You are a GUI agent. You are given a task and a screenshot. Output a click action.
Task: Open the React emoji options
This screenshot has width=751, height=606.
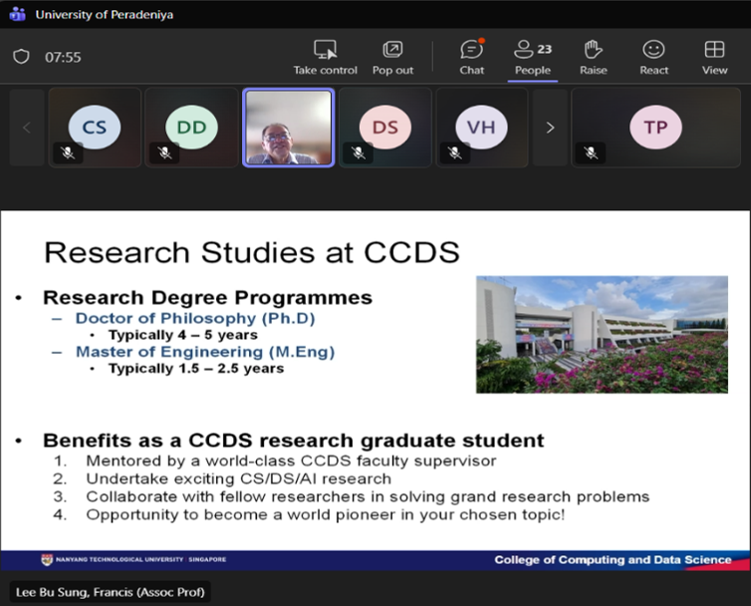pos(653,50)
